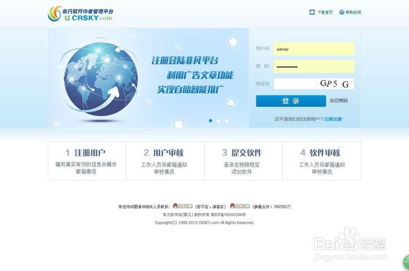The width and height of the screenshot is (409, 271).
Task: Open the 下载首页 menu item
Action: [x=325, y=12]
